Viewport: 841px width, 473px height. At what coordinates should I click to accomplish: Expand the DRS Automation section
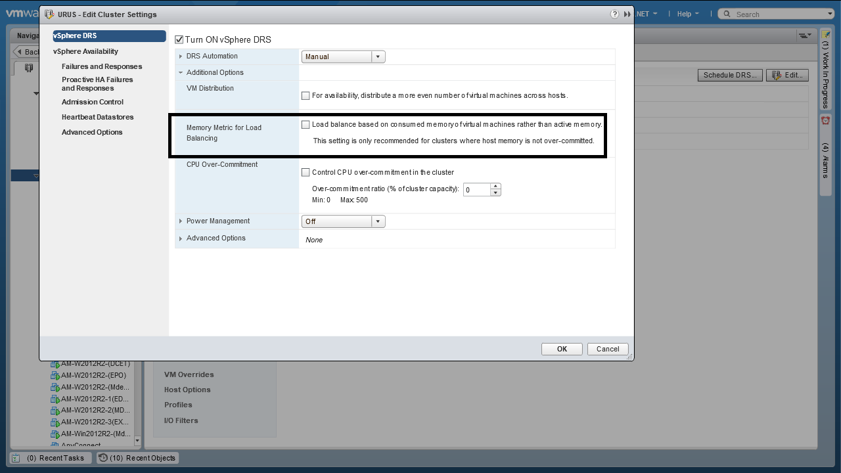(x=181, y=56)
